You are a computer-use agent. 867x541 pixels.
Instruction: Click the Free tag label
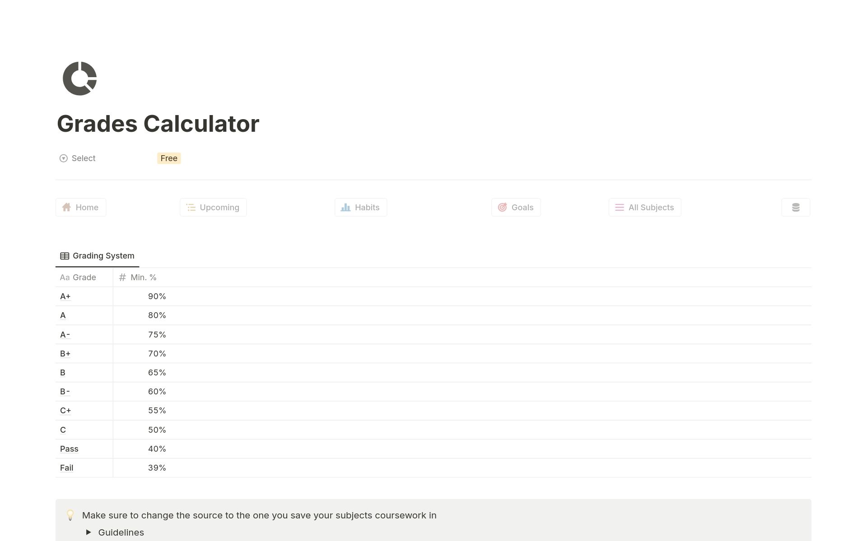click(x=168, y=157)
